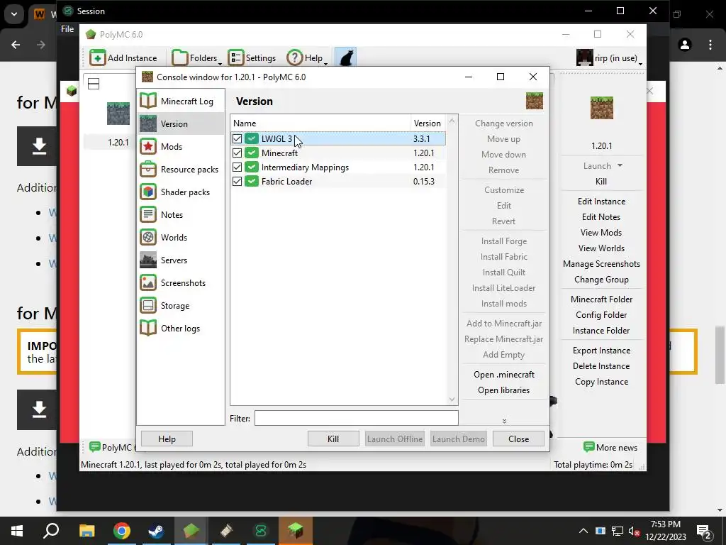This screenshot has height=545, width=726.
Task: Click the muted volume tray icon
Action: click(633, 531)
